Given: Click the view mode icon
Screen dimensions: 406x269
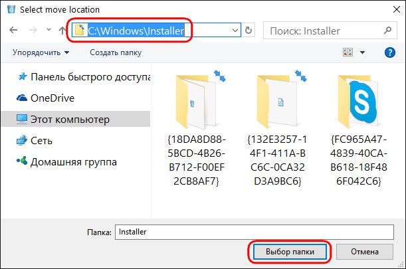Looking at the screenshot, I should pos(348,52).
